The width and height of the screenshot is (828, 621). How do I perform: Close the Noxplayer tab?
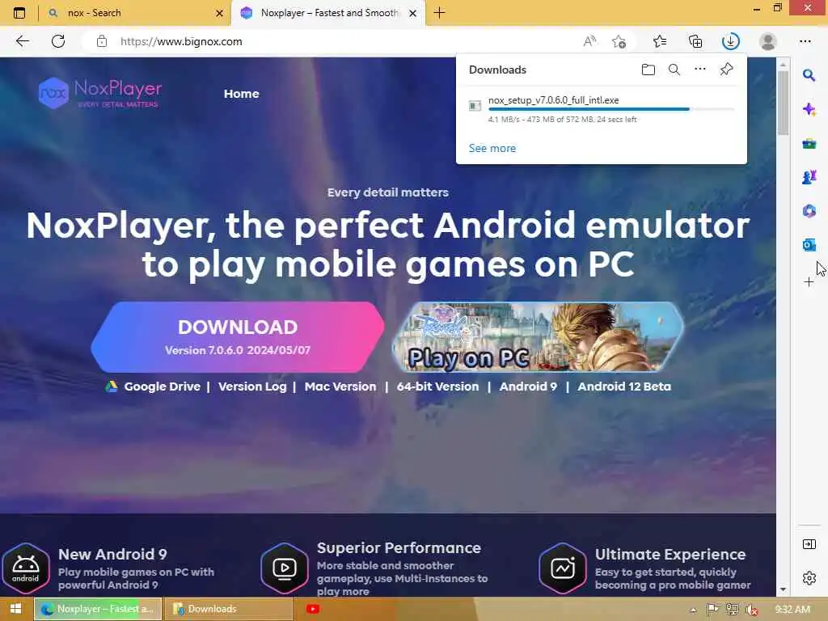413,13
